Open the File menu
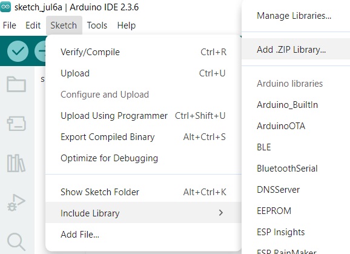 point(10,25)
